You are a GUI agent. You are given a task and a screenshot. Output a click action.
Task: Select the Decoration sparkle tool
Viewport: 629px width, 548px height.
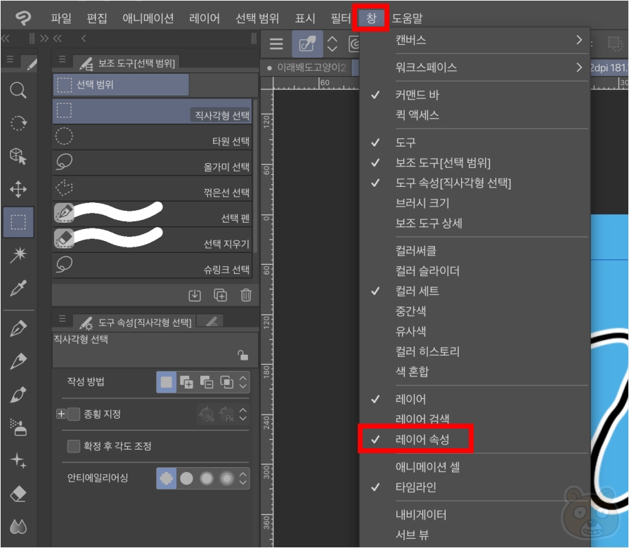pos(18,460)
